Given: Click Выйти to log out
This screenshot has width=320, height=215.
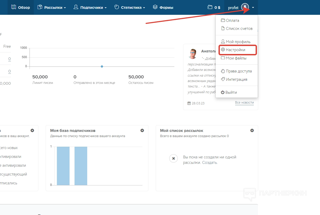Looking at the screenshot, I should coord(231,92).
